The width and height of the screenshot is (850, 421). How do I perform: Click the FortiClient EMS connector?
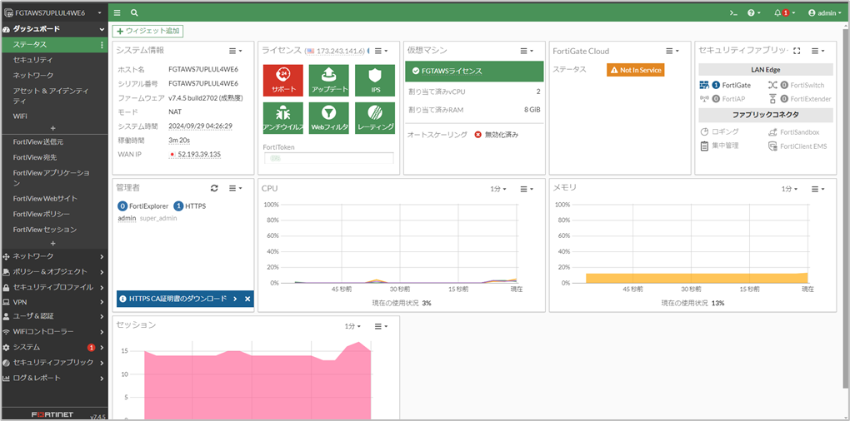pos(797,146)
